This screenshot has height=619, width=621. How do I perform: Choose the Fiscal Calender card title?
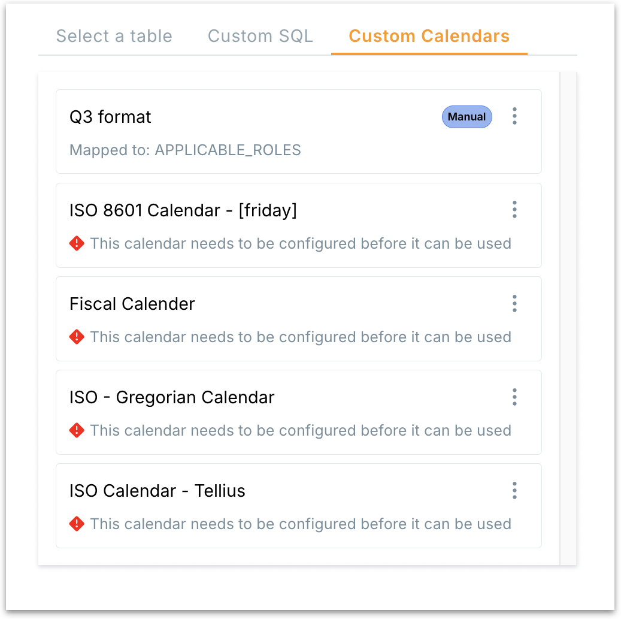click(132, 304)
